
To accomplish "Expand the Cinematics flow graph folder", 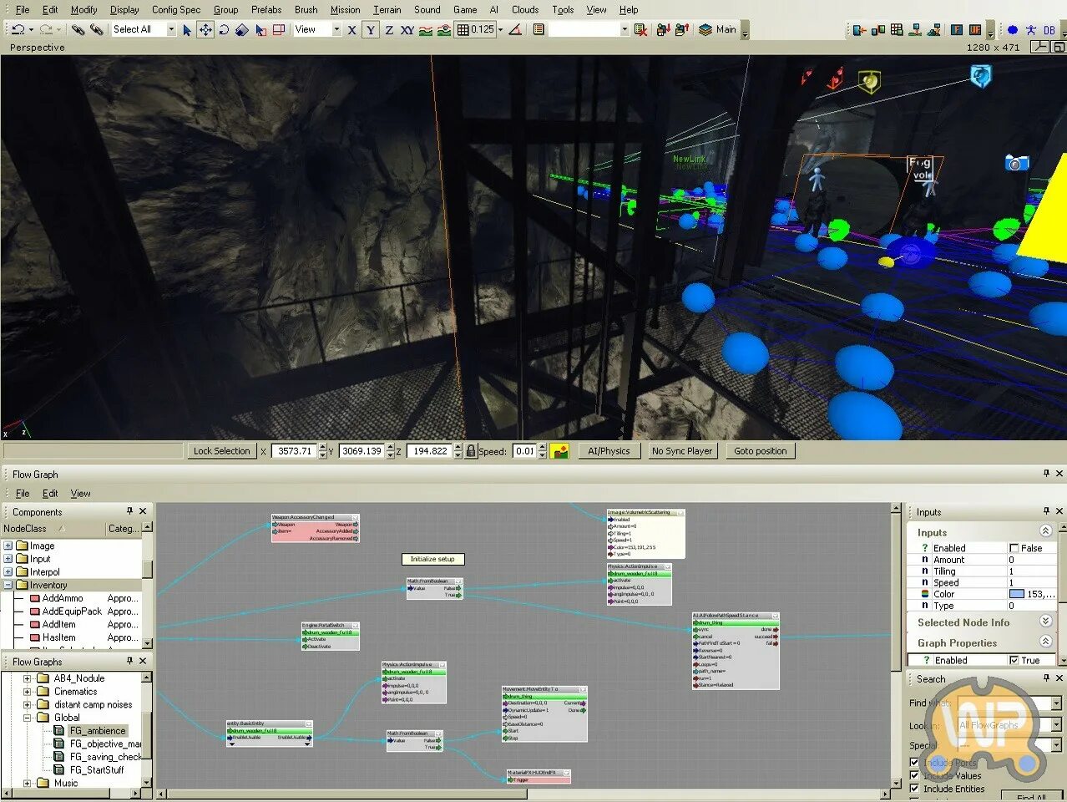I will 28,691.
